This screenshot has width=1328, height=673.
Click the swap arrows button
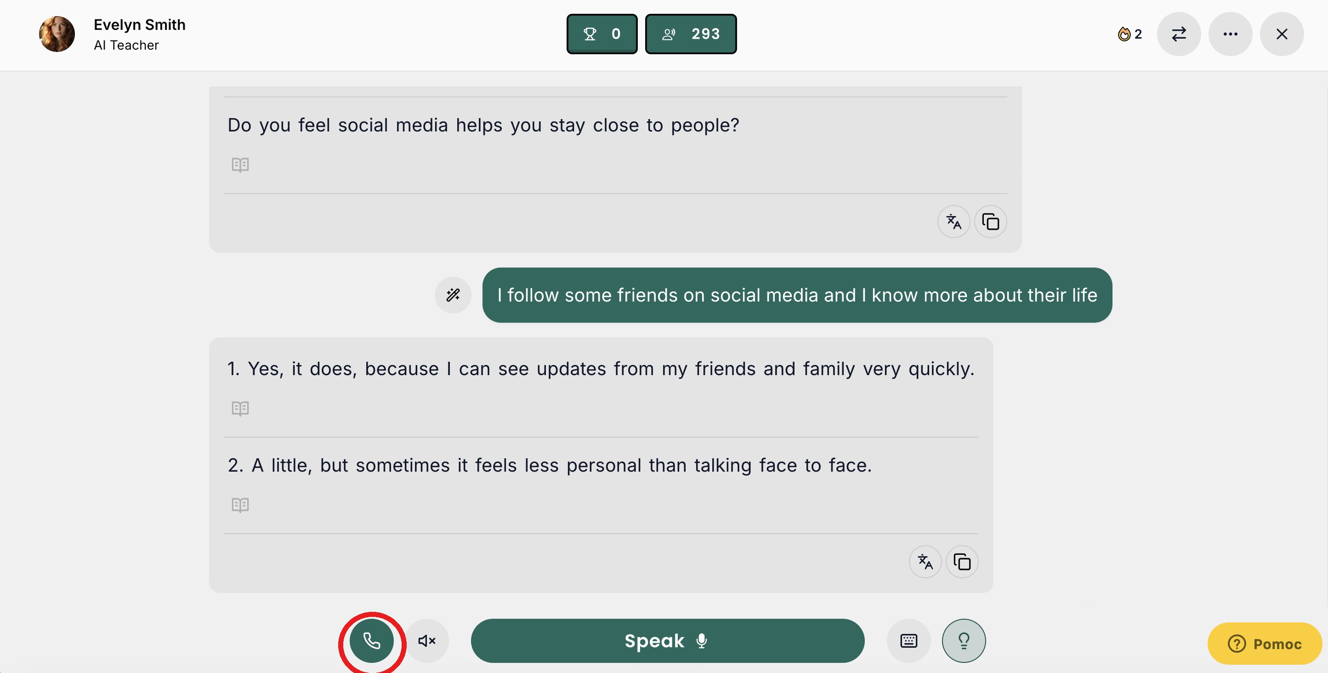1179,34
